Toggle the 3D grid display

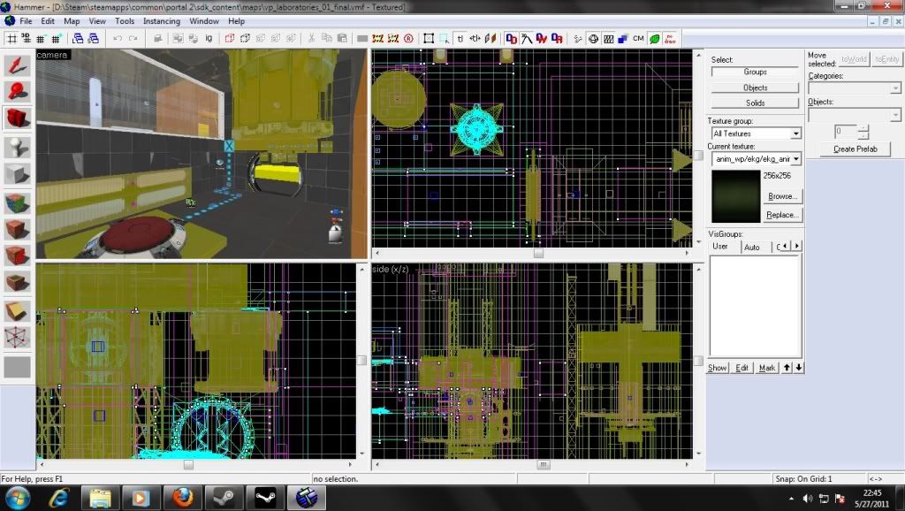coord(26,39)
